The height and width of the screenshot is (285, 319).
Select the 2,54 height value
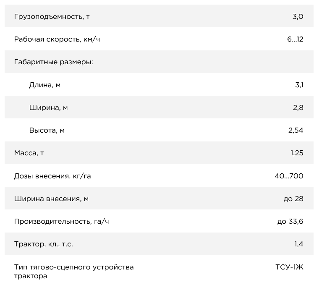point(295,130)
